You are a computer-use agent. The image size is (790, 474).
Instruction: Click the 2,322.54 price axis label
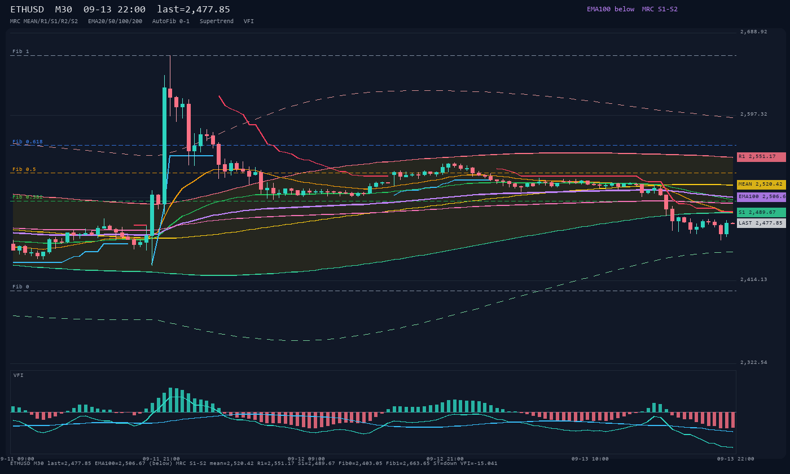[754, 362]
